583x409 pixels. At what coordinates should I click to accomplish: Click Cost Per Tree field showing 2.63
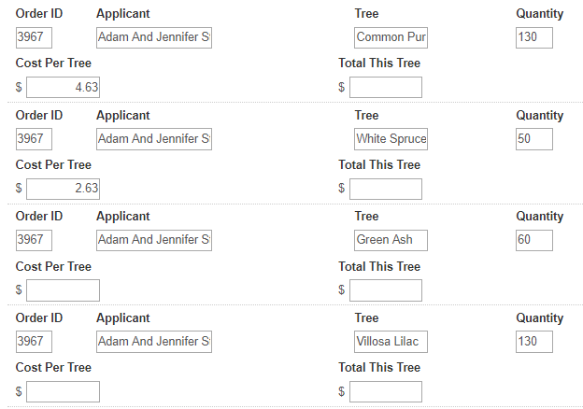click(63, 189)
